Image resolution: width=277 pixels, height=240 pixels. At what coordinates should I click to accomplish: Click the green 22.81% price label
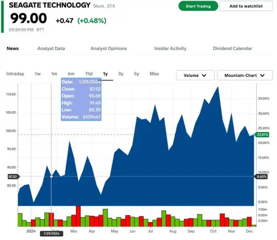coord(262,135)
